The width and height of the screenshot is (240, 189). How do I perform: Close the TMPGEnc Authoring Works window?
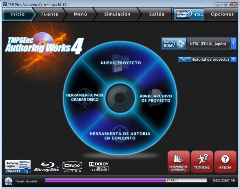pos(234,4)
